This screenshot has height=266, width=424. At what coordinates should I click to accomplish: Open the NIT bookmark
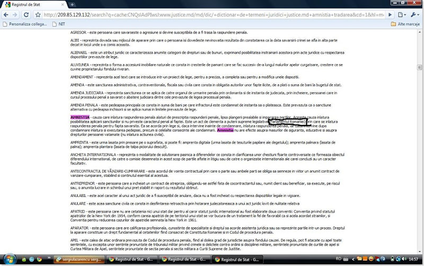coord(59,24)
